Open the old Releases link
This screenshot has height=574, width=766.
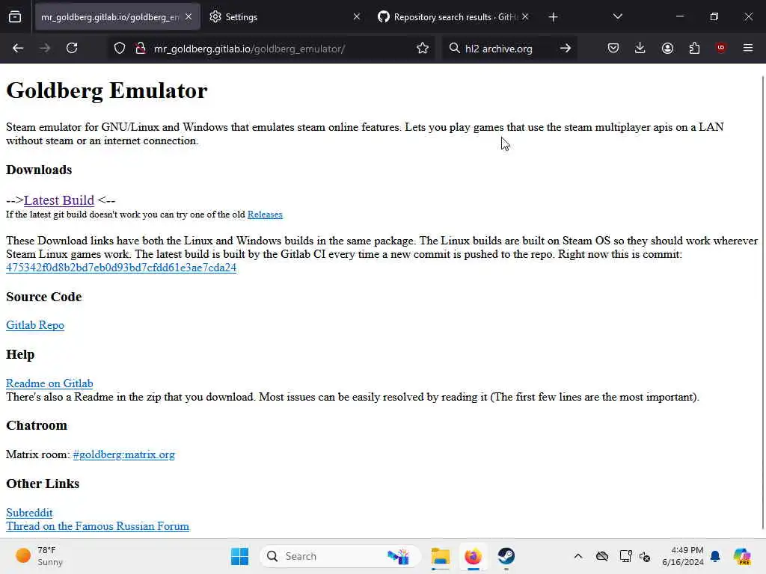[x=265, y=215]
